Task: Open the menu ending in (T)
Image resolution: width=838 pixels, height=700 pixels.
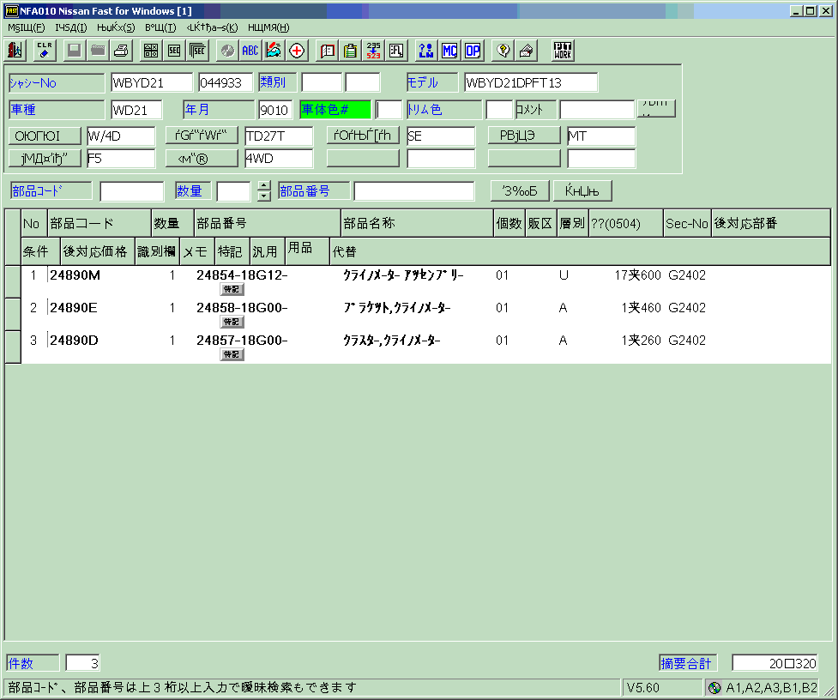Action: coord(160,27)
